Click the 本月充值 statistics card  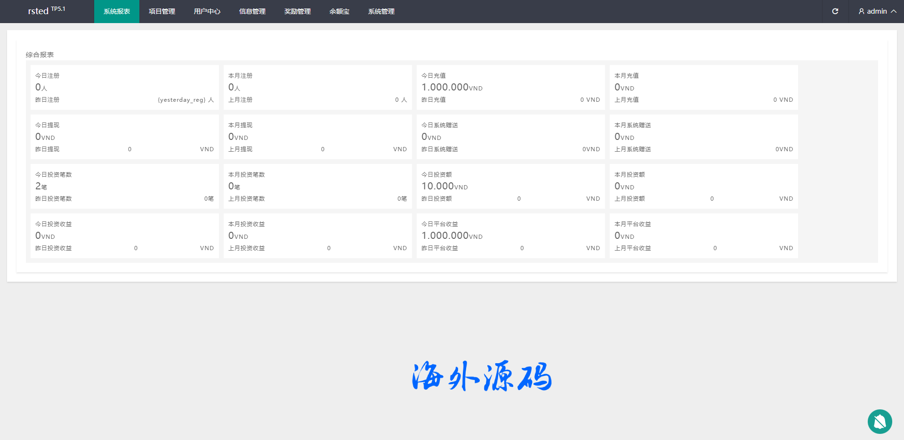pos(703,88)
